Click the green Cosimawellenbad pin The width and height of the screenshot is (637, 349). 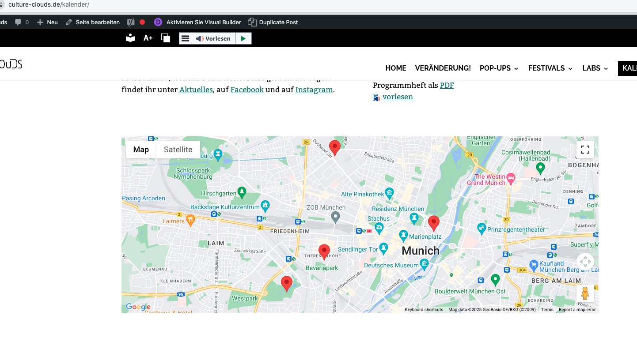point(540,168)
